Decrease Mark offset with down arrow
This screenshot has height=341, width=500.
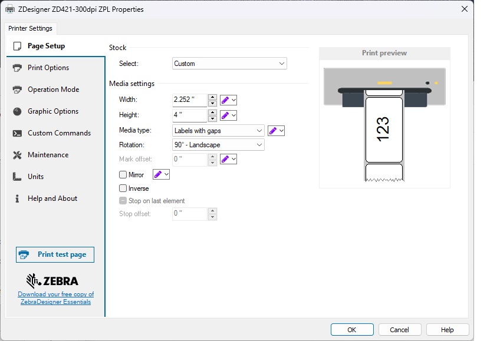pos(212,163)
